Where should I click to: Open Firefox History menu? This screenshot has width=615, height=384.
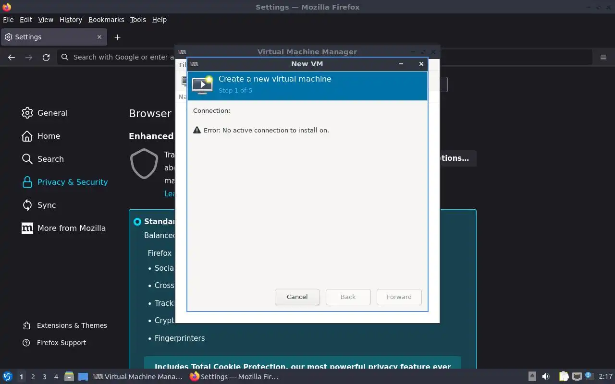pyautogui.click(x=71, y=20)
